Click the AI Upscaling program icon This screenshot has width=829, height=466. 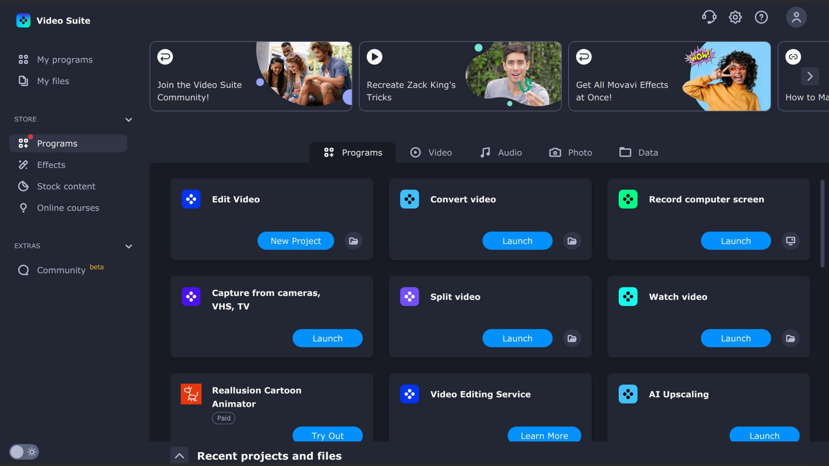[x=628, y=394]
